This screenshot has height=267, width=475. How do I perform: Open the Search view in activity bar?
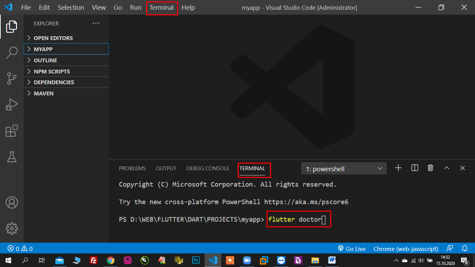pyautogui.click(x=12, y=53)
